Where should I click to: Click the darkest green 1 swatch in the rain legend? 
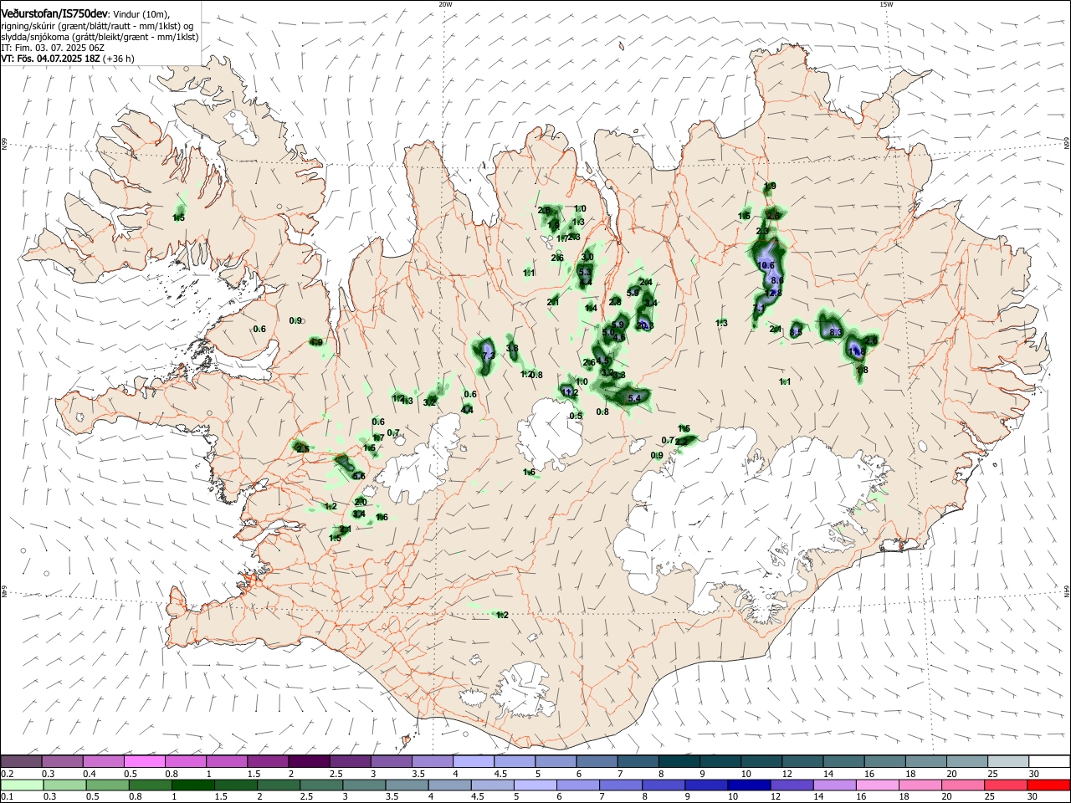192,785
